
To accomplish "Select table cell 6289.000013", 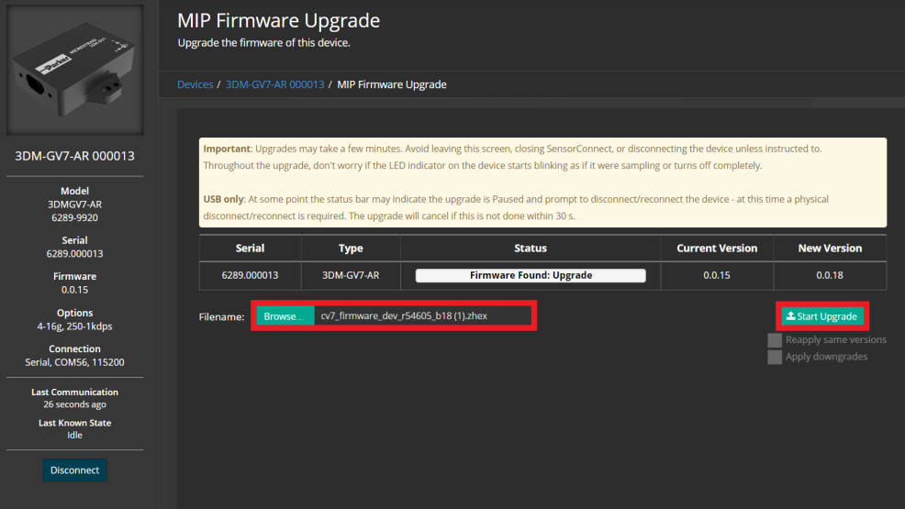I will pyautogui.click(x=250, y=275).
